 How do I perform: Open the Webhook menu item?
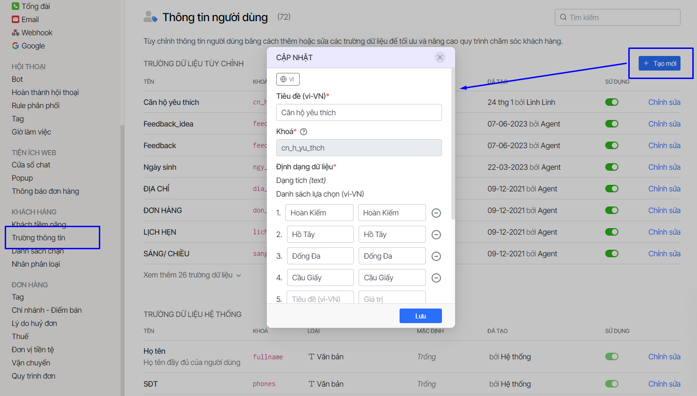pyautogui.click(x=37, y=32)
